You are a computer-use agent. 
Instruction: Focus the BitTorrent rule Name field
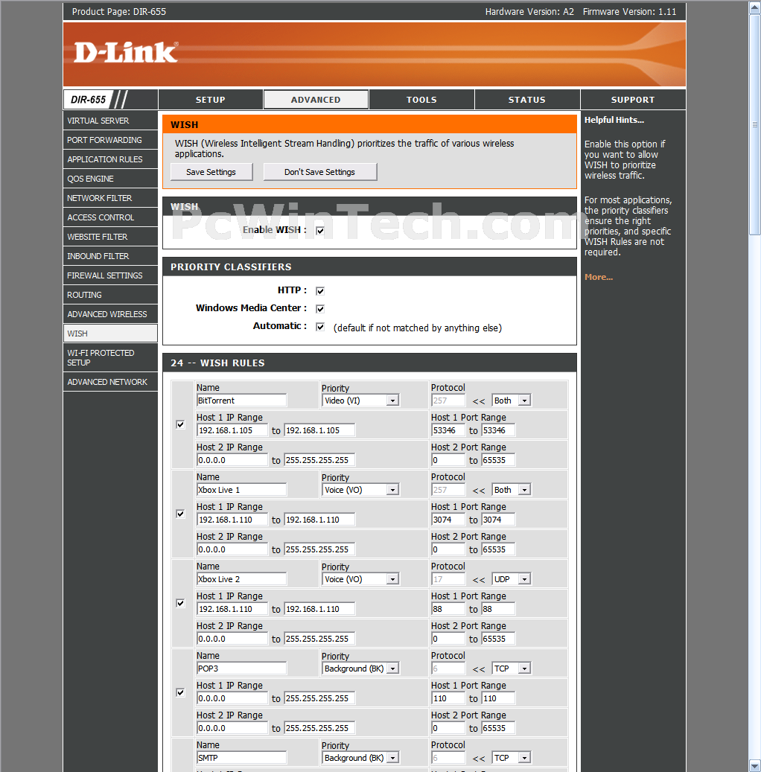point(241,401)
